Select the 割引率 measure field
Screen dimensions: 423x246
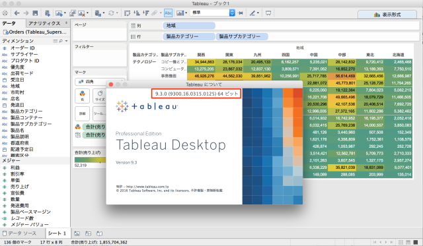17,174
